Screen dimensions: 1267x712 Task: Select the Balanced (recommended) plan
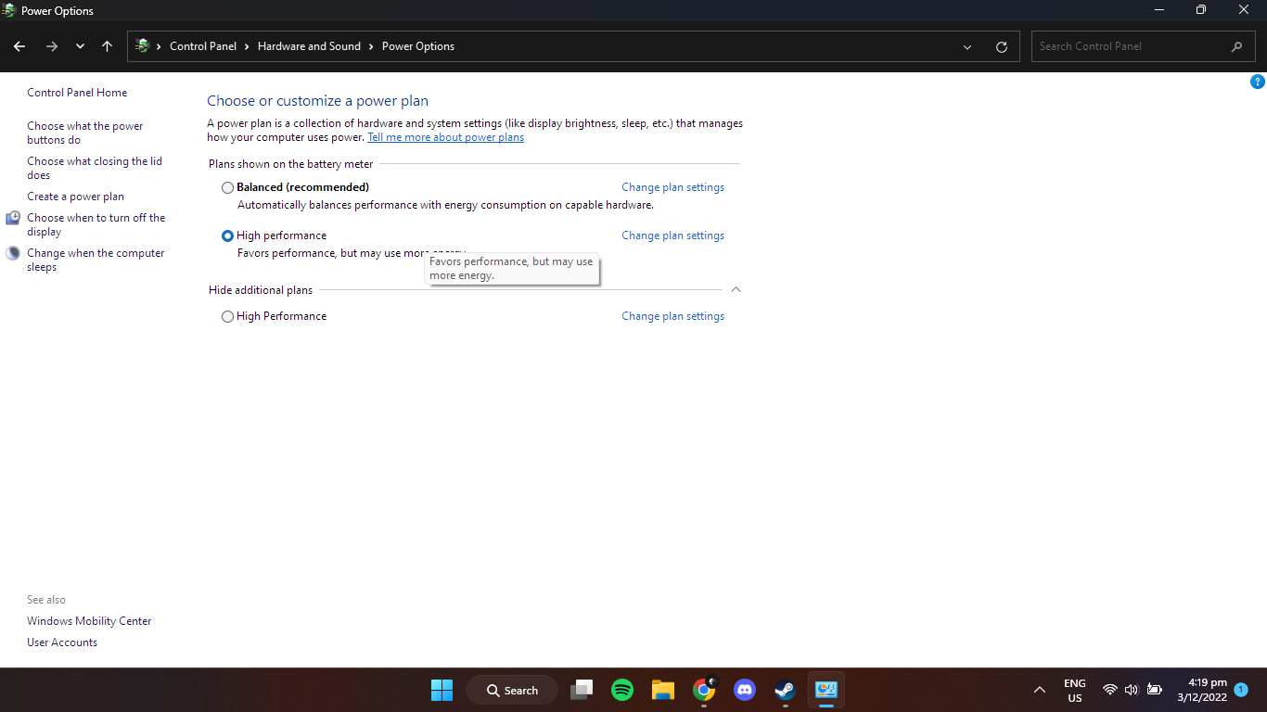click(227, 187)
